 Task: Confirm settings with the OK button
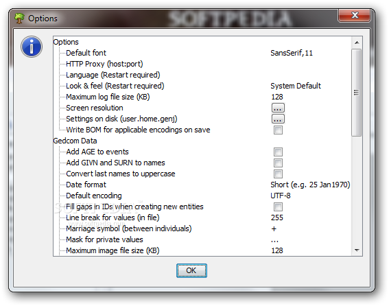click(x=191, y=270)
